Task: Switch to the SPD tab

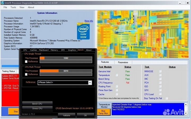Action: (63, 50)
